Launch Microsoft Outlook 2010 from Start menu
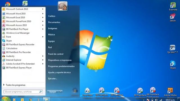This screenshot has width=180, height=101. pyautogui.click(x=24, y=9)
